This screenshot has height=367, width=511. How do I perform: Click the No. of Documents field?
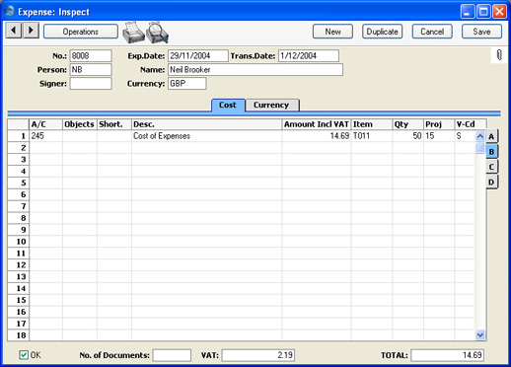click(172, 355)
